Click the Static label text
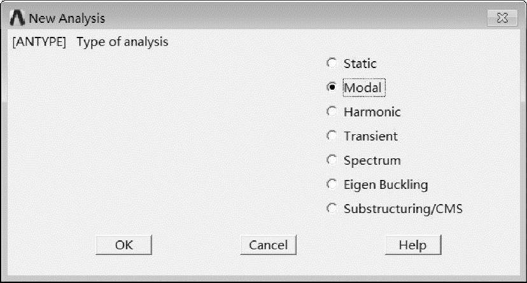 [360, 64]
